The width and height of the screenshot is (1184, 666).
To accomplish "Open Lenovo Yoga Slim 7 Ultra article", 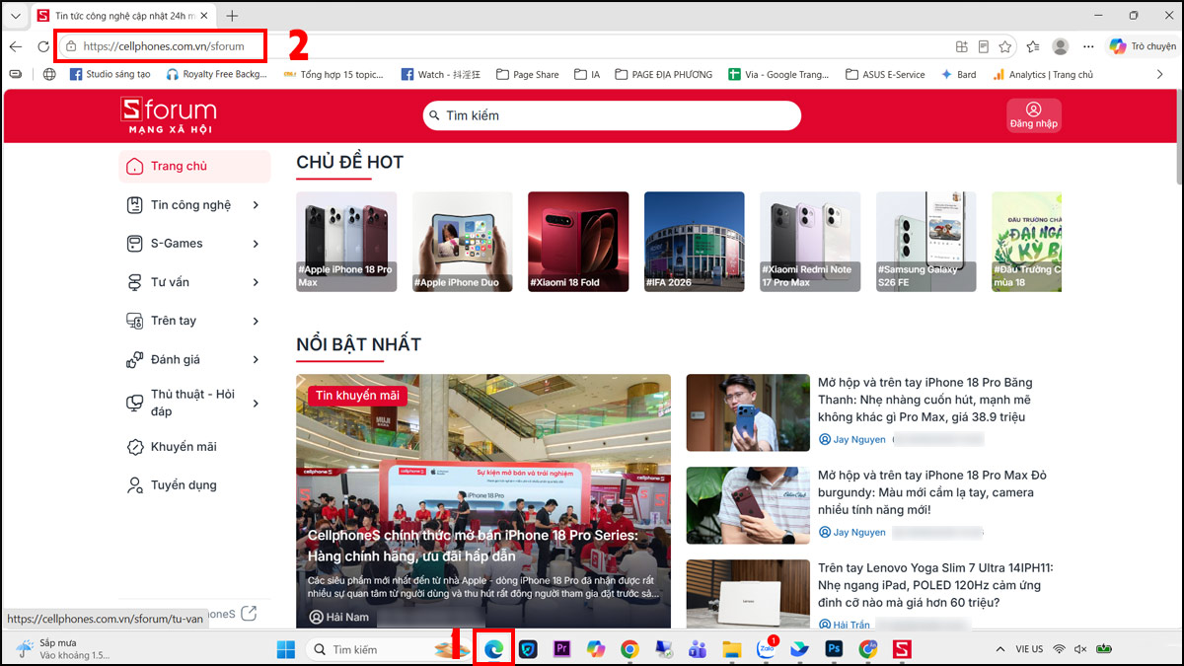I will (x=935, y=585).
